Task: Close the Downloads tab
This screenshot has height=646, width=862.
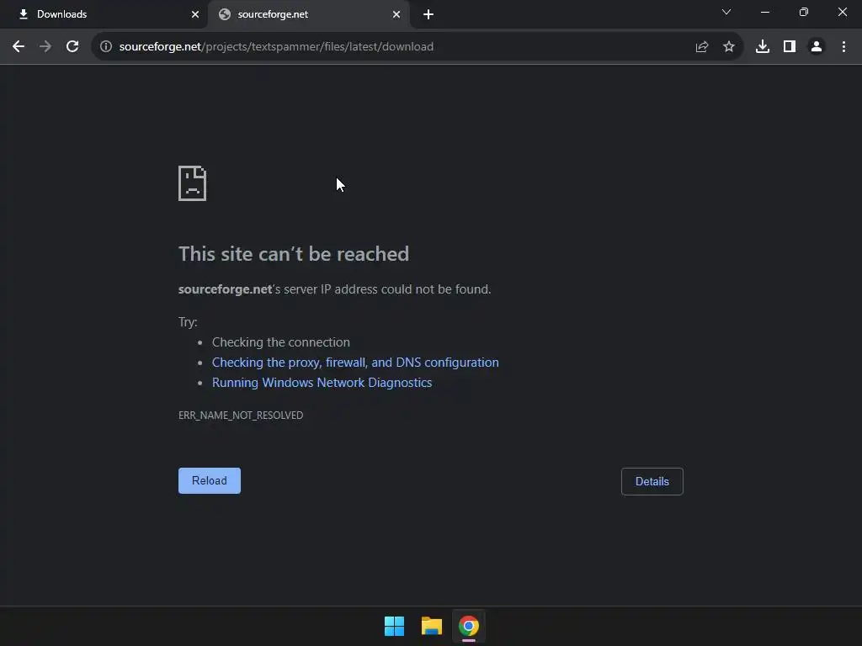Action: (195, 14)
